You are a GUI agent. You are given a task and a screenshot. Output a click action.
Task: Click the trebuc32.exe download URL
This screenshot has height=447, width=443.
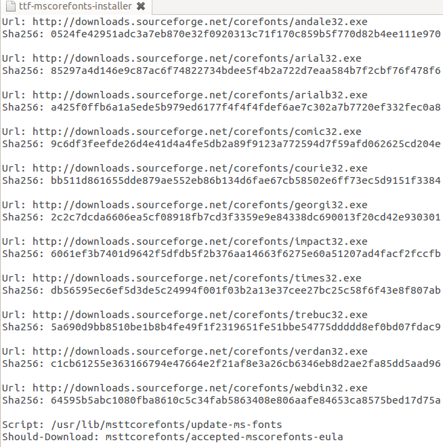pos(200,315)
